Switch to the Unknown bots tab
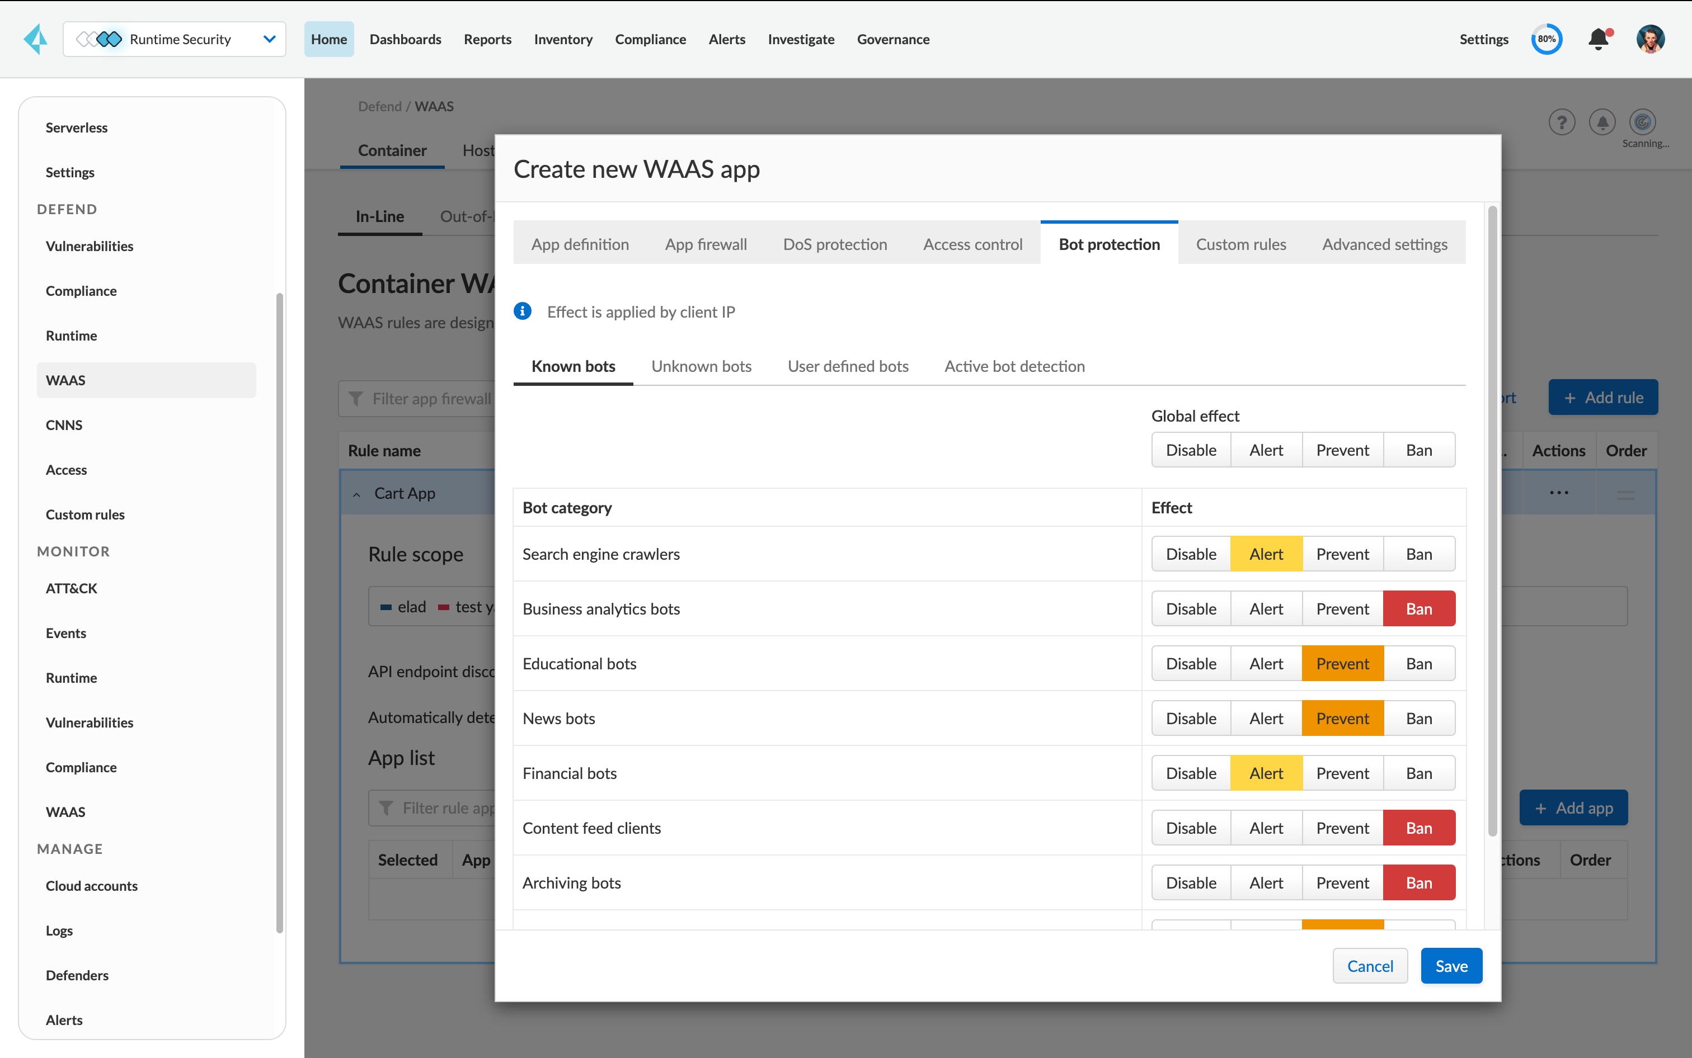This screenshot has width=1692, height=1058. [x=702, y=366]
